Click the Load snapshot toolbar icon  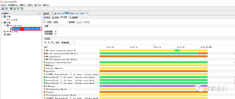[x=3, y=9]
